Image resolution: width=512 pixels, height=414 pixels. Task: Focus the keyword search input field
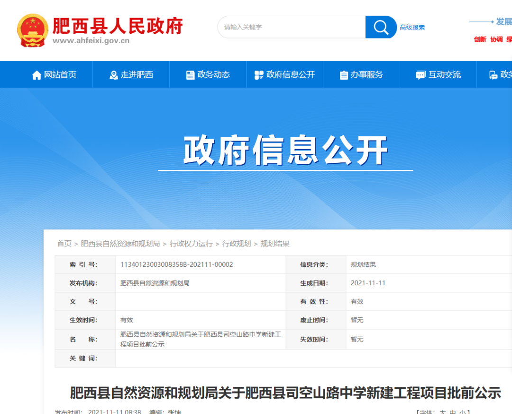point(292,27)
